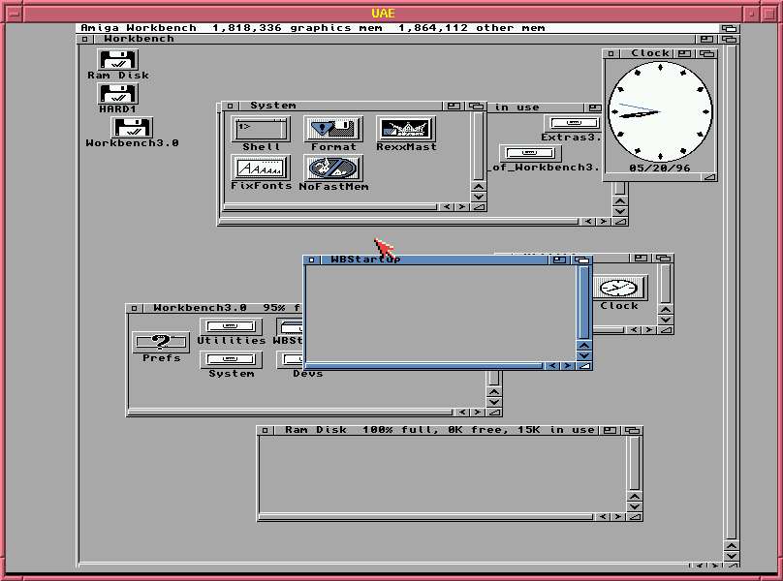
Task: Click the left arrow in the WBStartup window
Action: point(552,366)
